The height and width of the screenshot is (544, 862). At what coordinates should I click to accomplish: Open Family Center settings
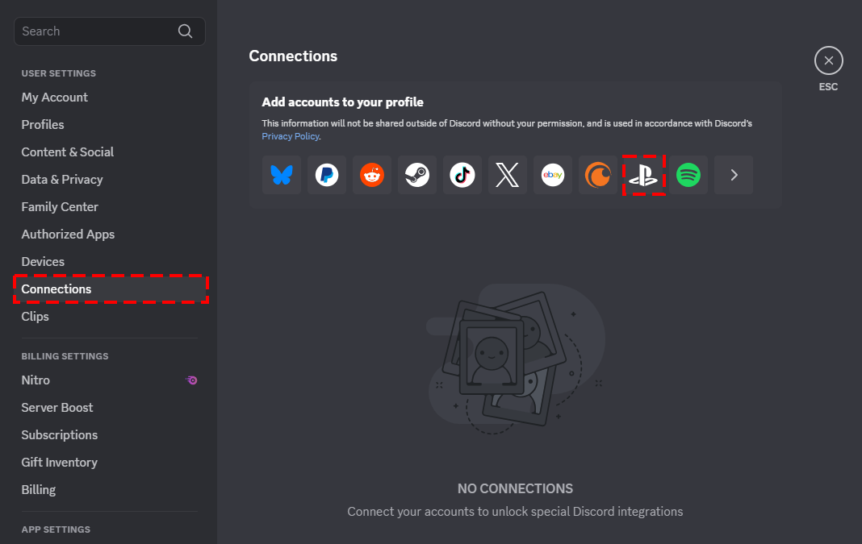(x=60, y=207)
